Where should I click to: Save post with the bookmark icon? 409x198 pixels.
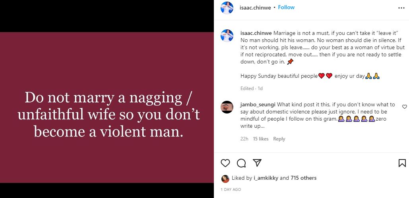click(402, 163)
